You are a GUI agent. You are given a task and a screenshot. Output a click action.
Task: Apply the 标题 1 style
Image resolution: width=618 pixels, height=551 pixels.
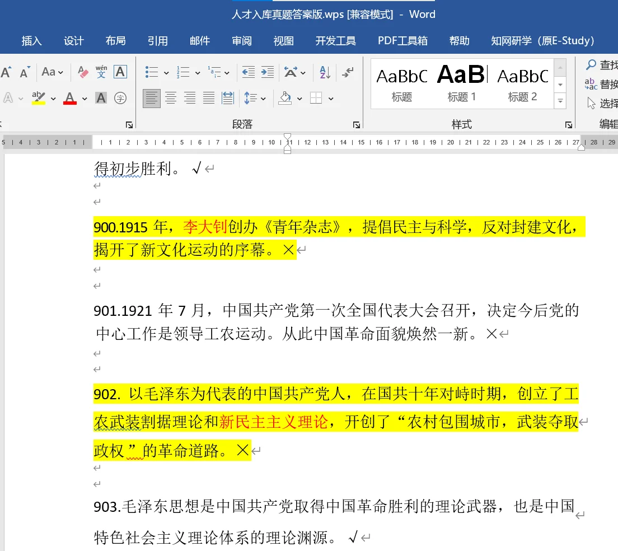tap(461, 81)
